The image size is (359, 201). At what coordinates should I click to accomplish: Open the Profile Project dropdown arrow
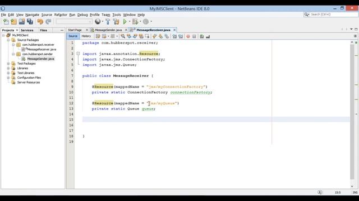click(x=151, y=21)
